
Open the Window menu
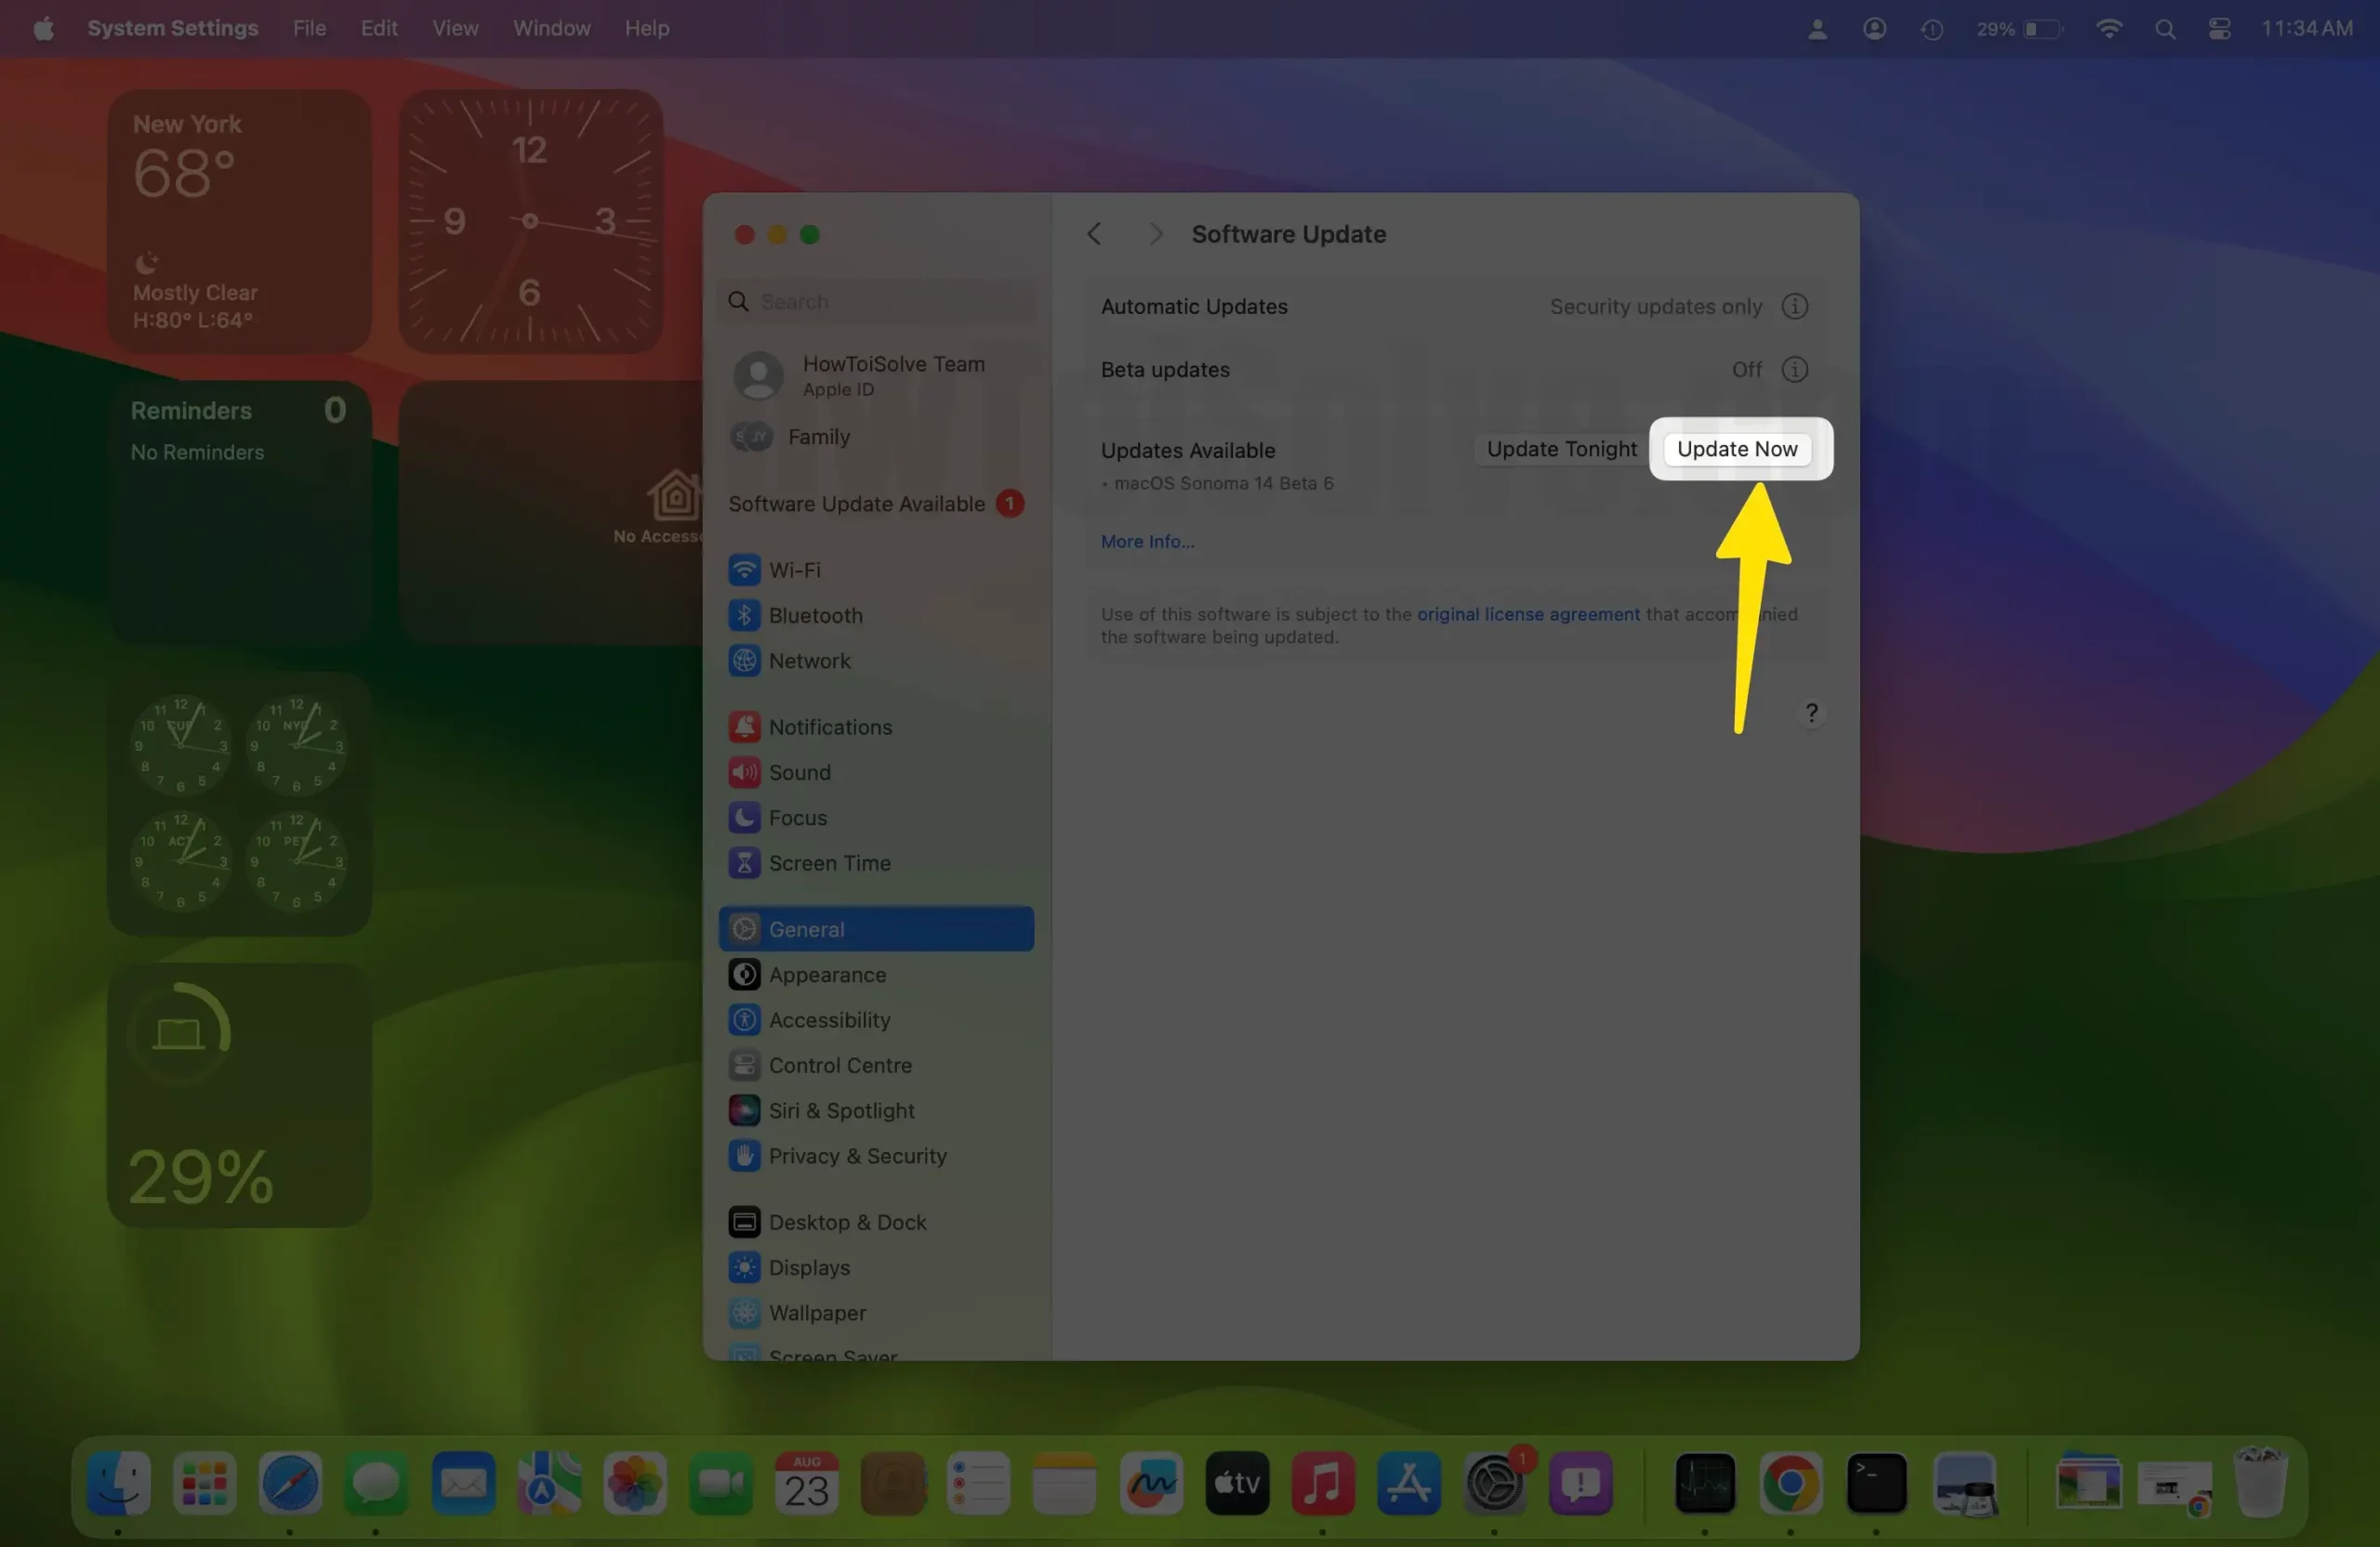[x=551, y=28]
